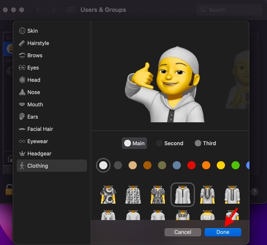
Task: Open the show-all grid icon in toolbar
Action: (70, 9)
